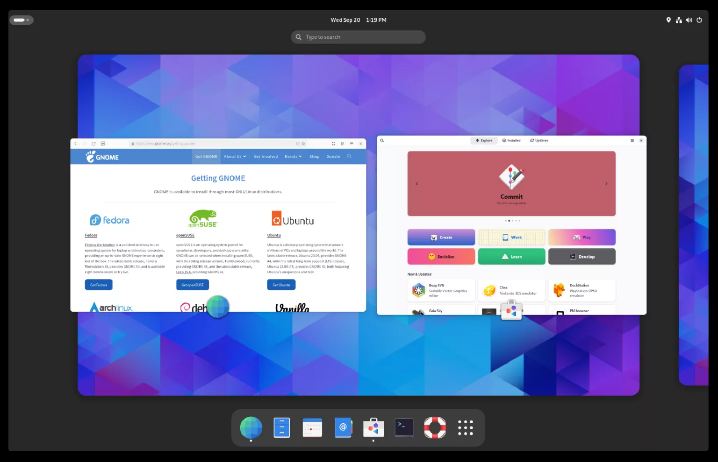This screenshot has width=718, height=462.
Task: Click the Software app icon badge on window
Action: (511, 310)
